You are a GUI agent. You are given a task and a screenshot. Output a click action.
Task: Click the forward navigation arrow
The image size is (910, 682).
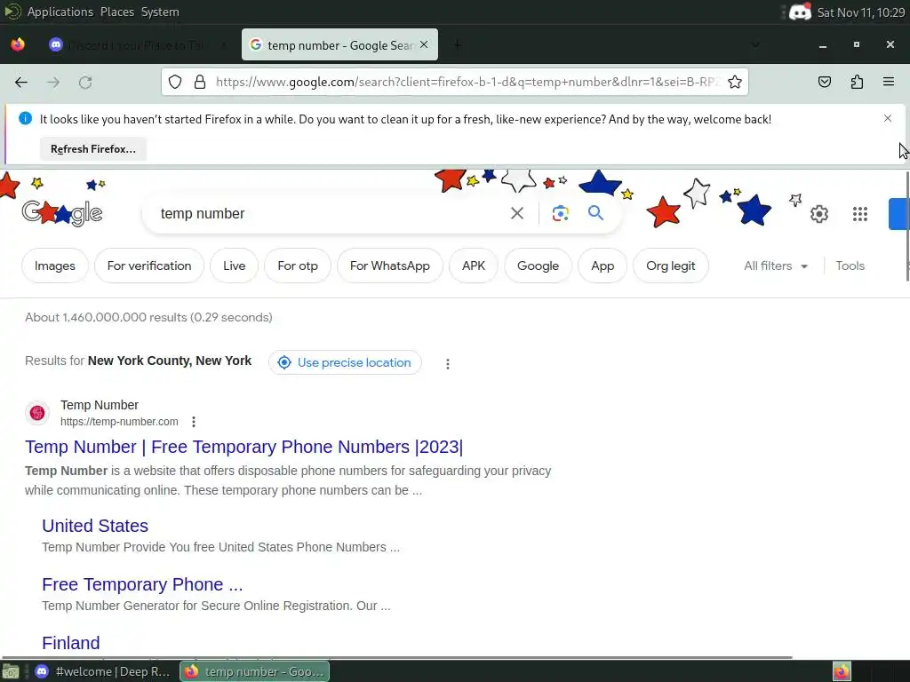pyautogui.click(x=53, y=83)
